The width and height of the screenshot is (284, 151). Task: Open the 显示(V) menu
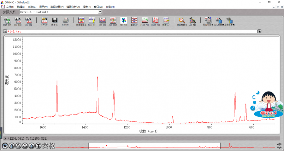(44, 7)
